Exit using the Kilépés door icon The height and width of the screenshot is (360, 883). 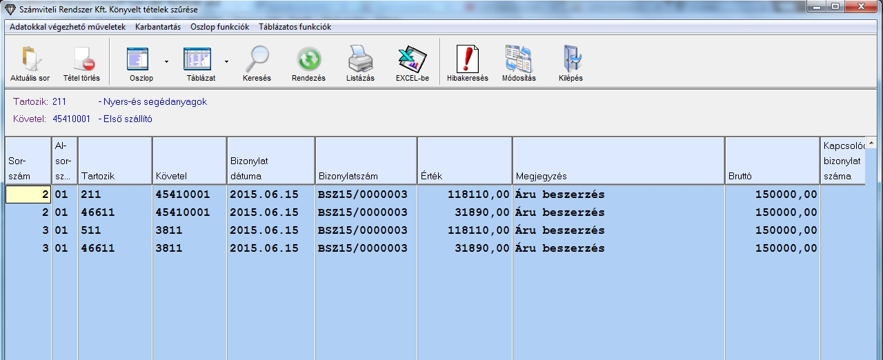[571, 59]
